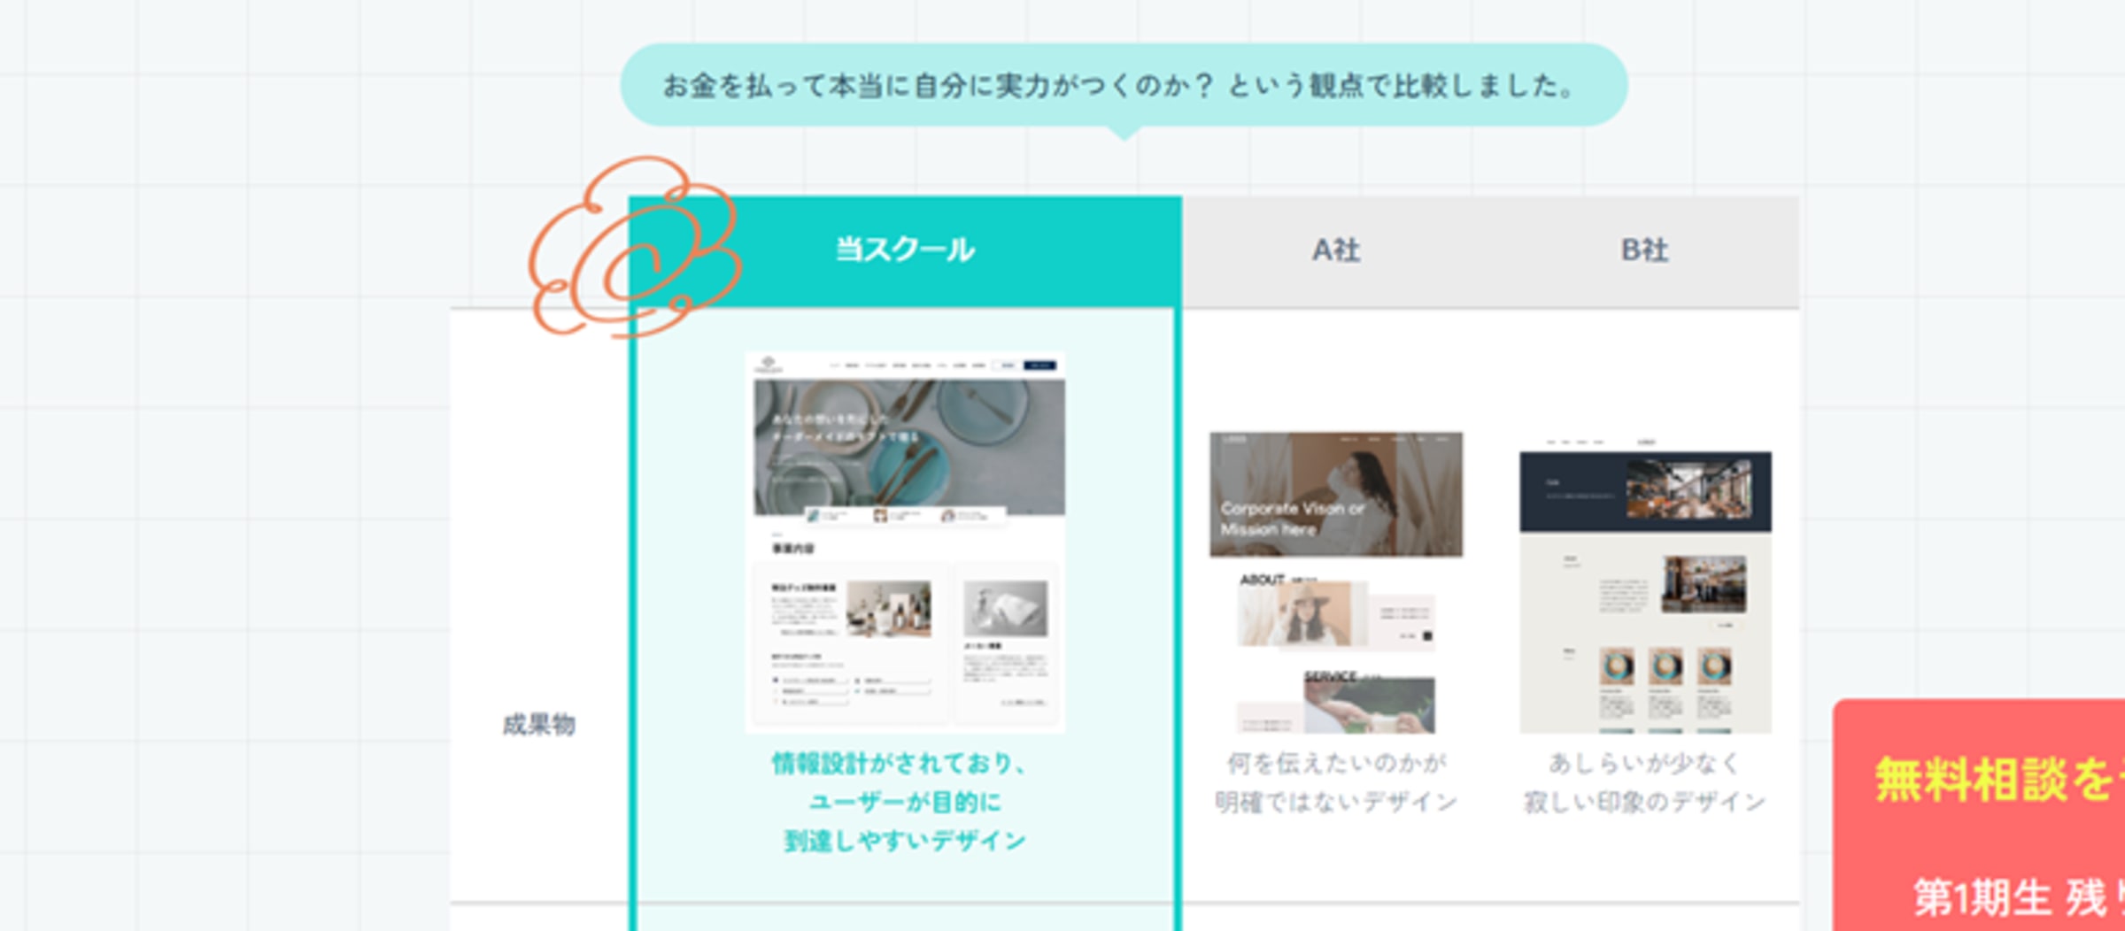Select the A社 column header
Image resolution: width=2125 pixels, height=931 pixels.
coord(1335,250)
